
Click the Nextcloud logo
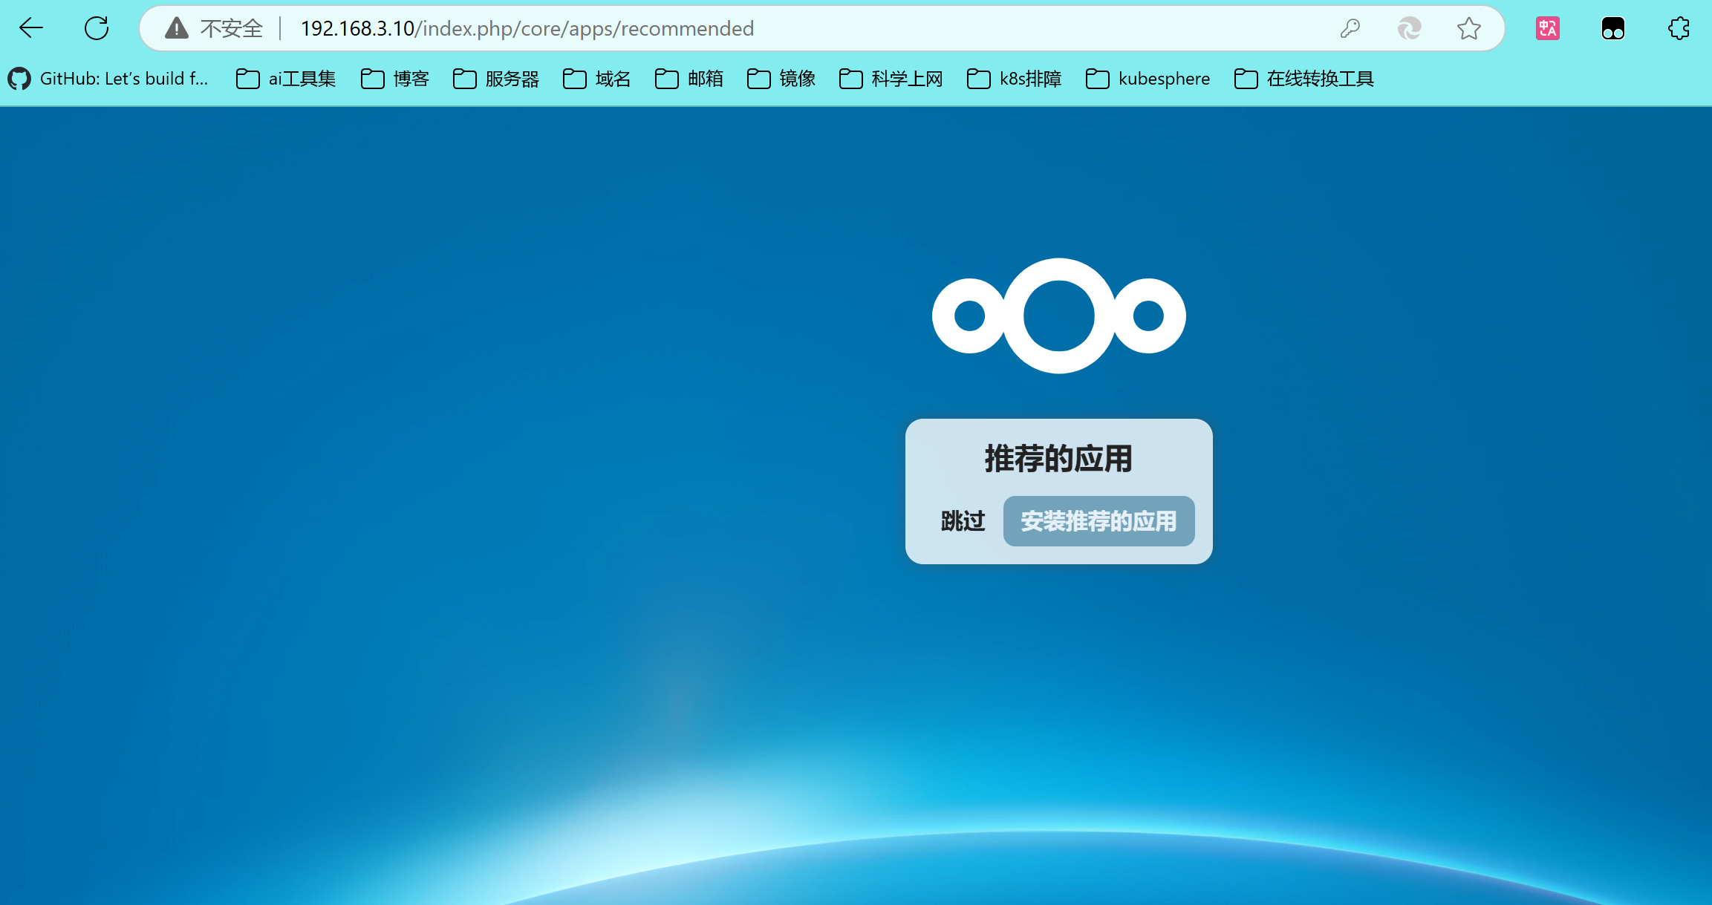point(1058,316)
